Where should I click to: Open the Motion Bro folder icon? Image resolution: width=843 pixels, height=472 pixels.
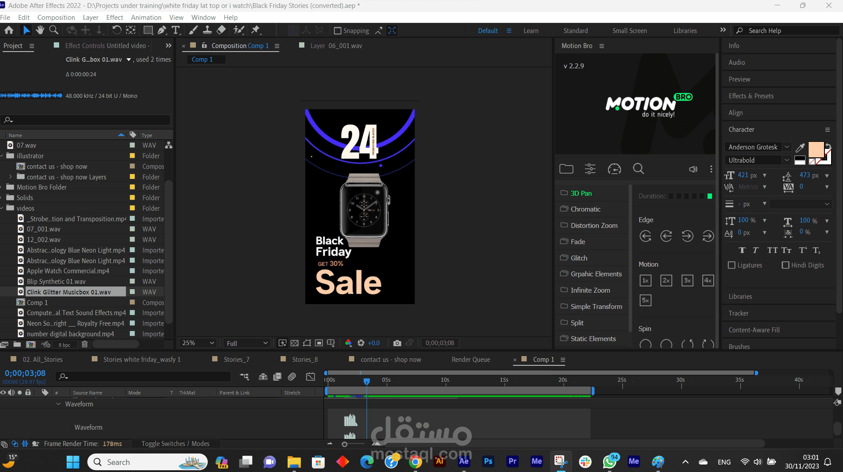[566, 169]
